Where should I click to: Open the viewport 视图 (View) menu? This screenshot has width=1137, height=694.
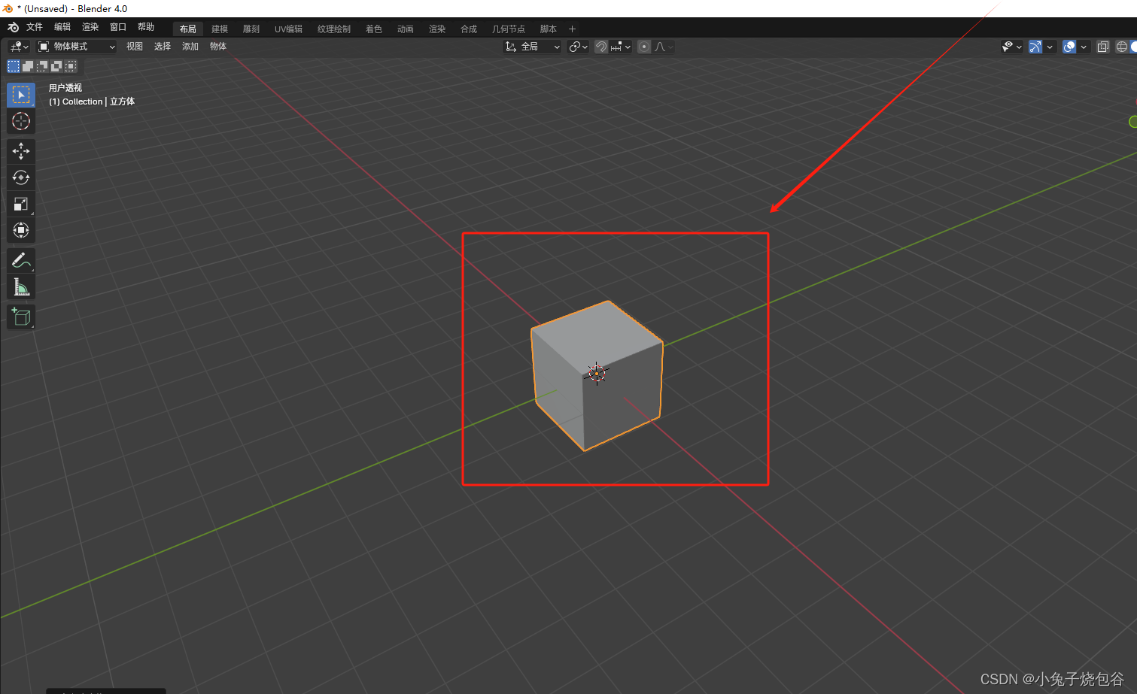point(135,47)
